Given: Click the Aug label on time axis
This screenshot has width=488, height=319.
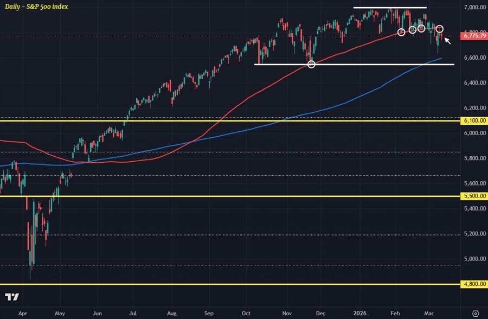Looking at the screenshot, I should point(172,313).
